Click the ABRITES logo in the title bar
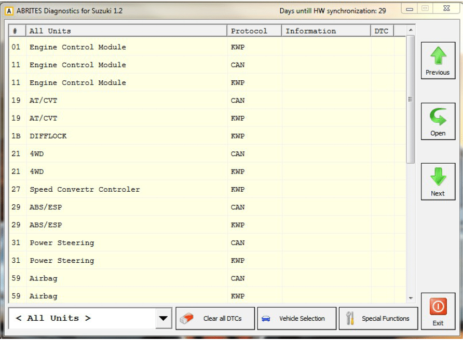 click(x=9, y=11)
